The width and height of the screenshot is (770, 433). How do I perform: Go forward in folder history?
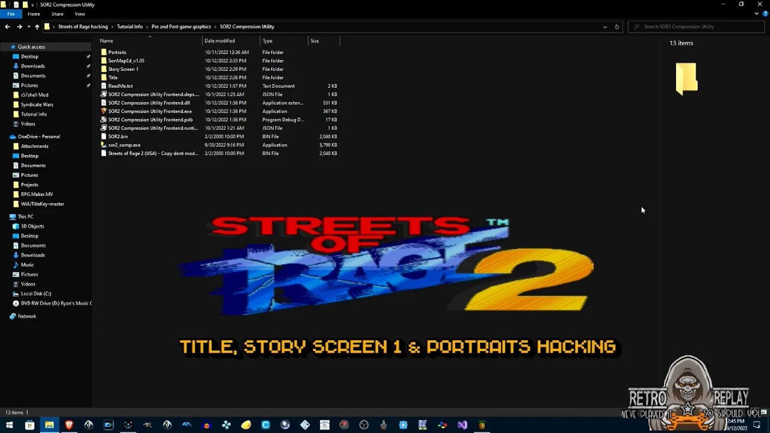tap(19, 26)
